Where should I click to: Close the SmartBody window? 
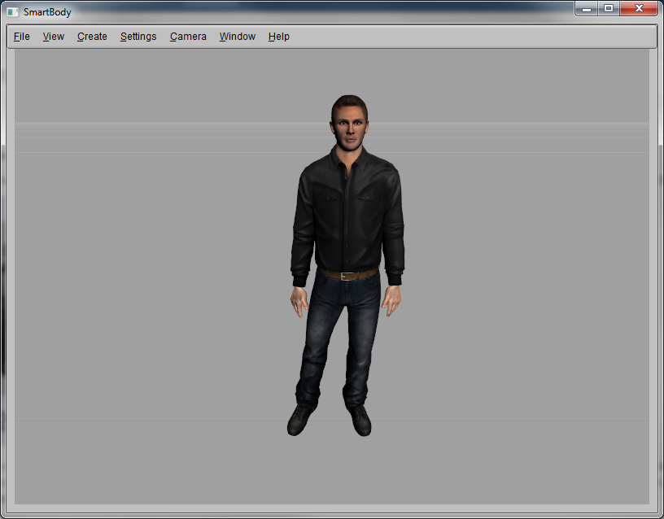coord(639,9)
